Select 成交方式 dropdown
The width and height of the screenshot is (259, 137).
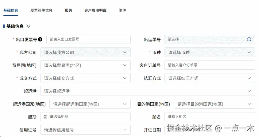pyautogui.click(x=85, y=78)
